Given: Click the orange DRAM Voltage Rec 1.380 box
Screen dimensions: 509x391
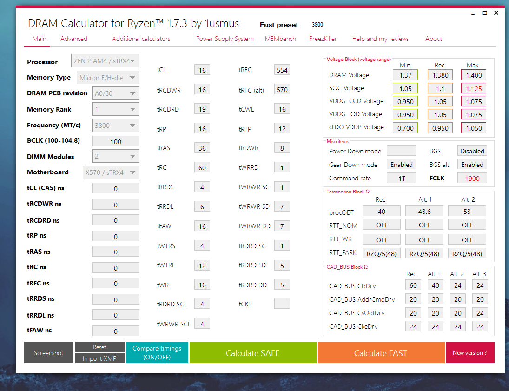Looking at the screenshot, I should click(x=440, y=75).
